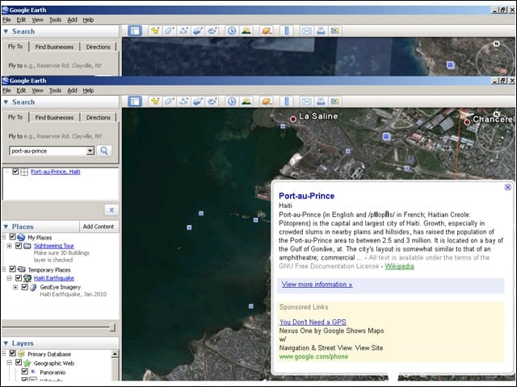The height and width of the screenshot is (387, 517).
Task: Open fly-to search history dropdown arrow
Action: [90, 151]
